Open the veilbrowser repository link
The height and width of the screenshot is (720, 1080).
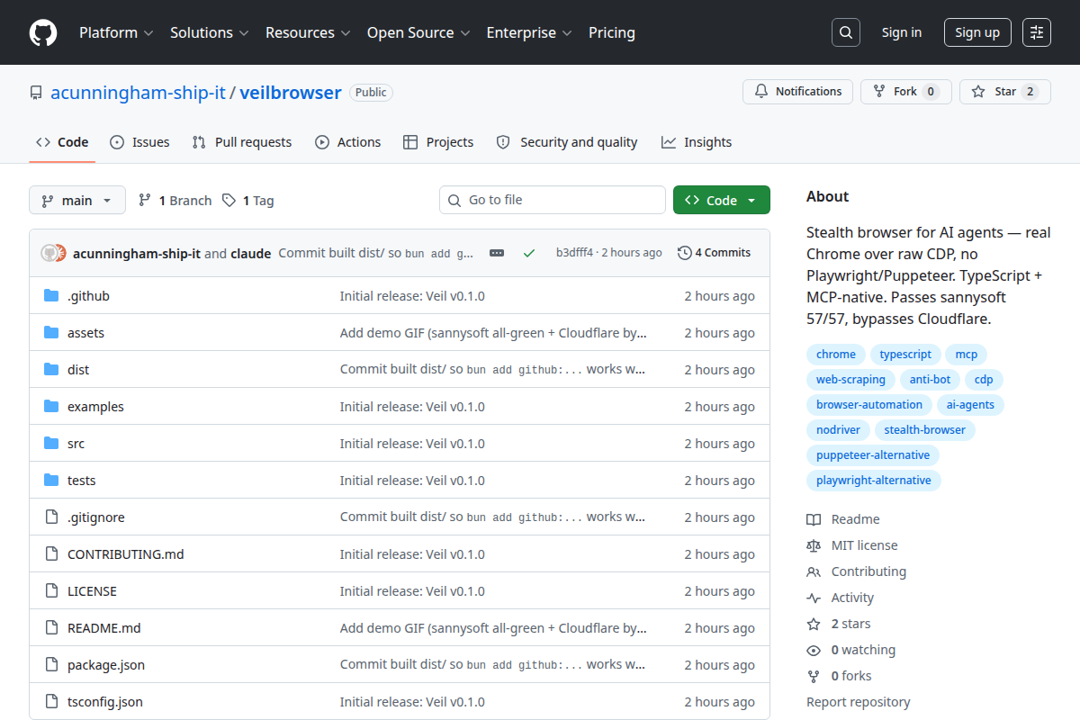[291, 93]
